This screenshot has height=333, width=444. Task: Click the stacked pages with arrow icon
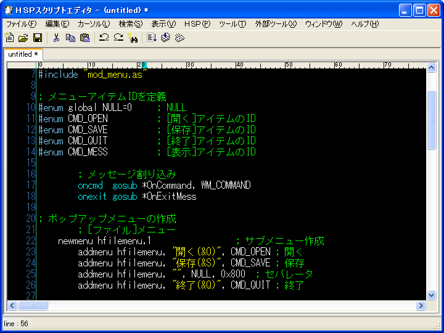(x=166, y=38)
